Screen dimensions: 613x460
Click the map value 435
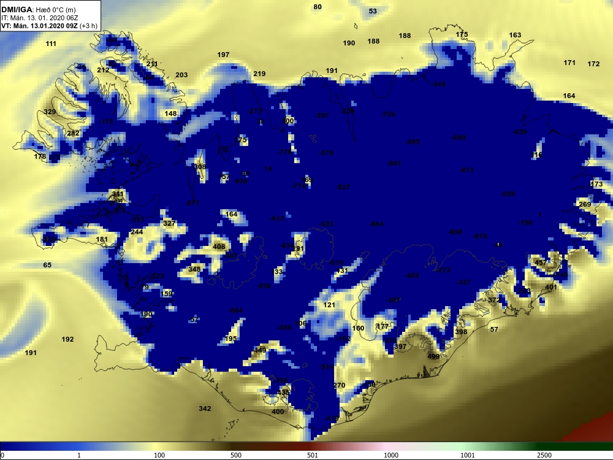[283, 393]
